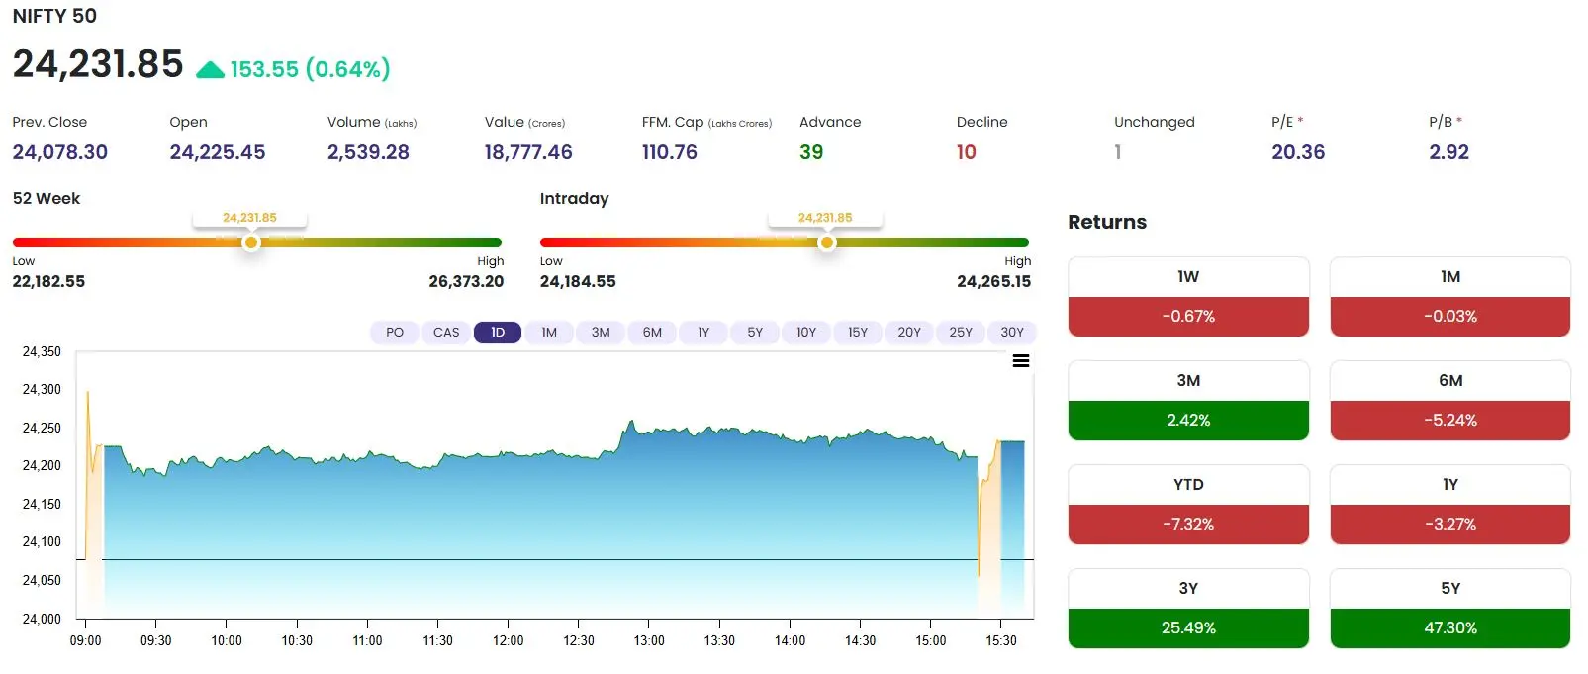The image size is (1588, 674).
Task: Click Intraday high value 24,265.15
Action: [x=994, y=282]
